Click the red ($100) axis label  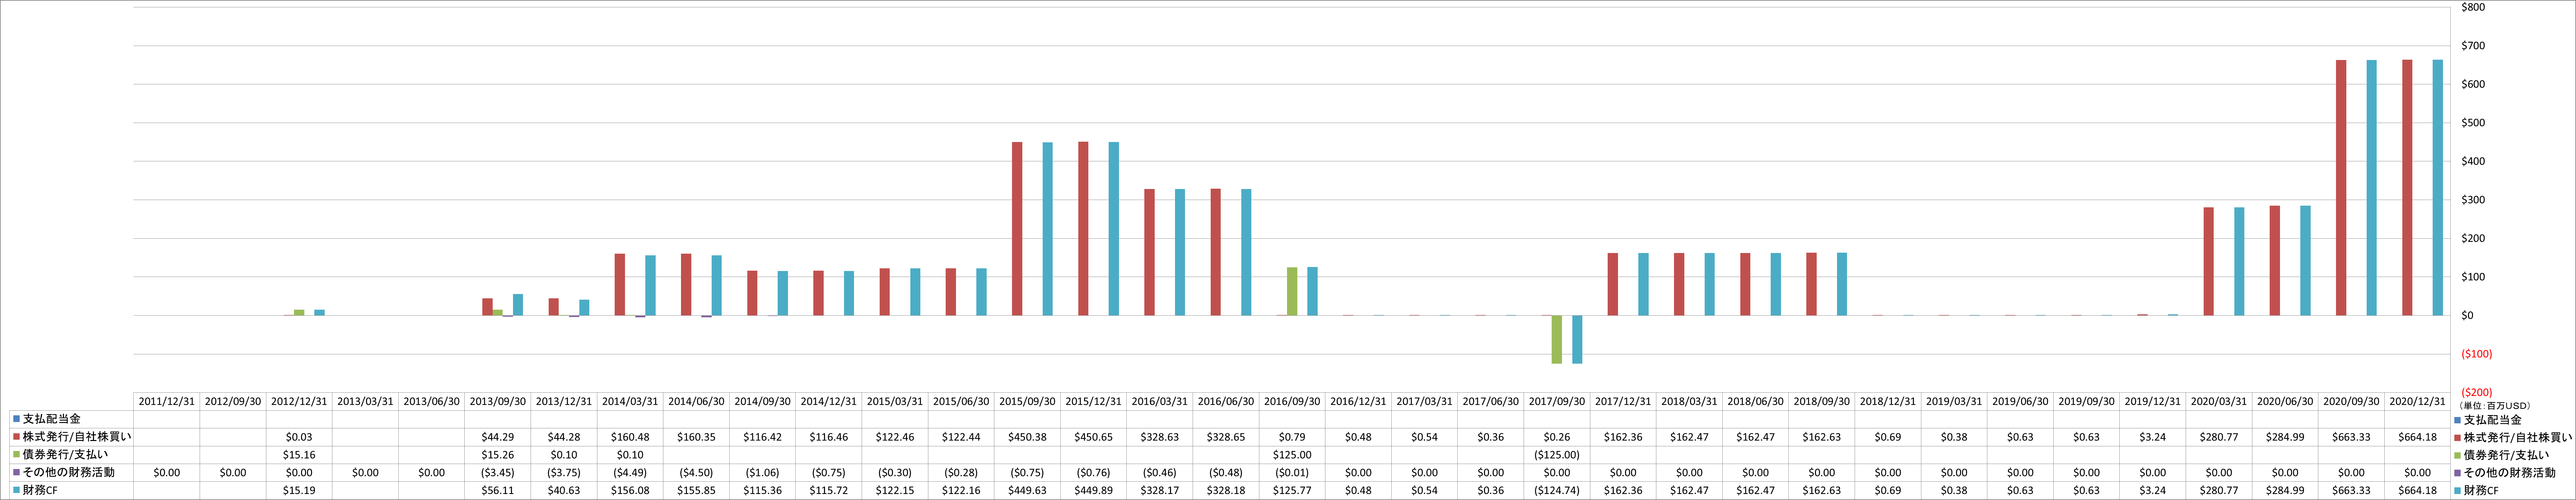pyautogui.click(x=2476, y=354)
